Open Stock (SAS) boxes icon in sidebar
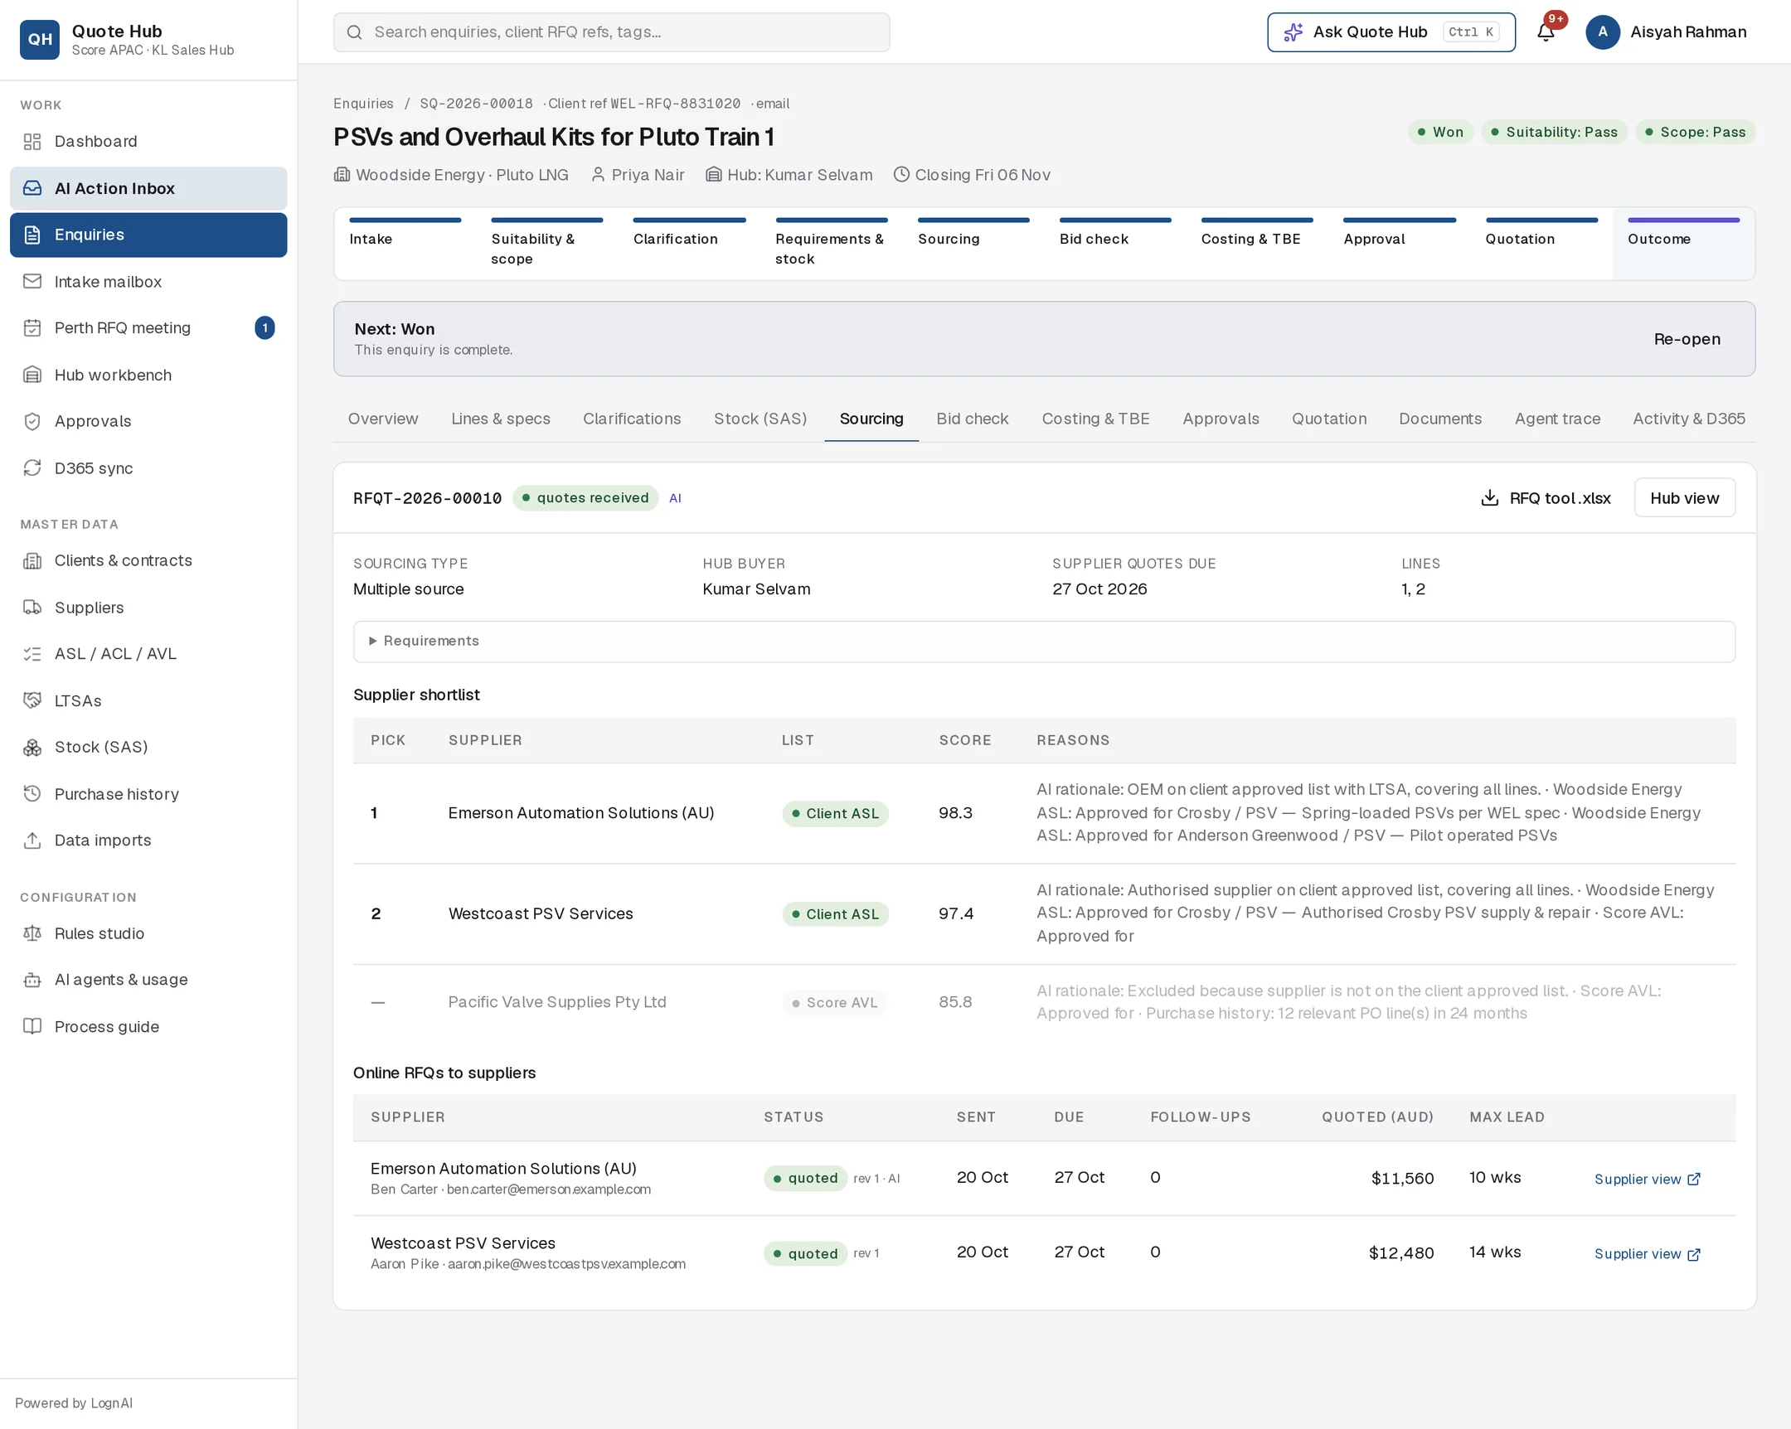The width and height of the screenshot is (1791, 1429). click(x=32, y=747)
